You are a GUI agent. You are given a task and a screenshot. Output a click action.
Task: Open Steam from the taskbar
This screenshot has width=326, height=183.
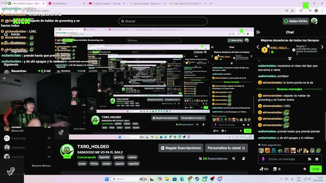point(197,179)
